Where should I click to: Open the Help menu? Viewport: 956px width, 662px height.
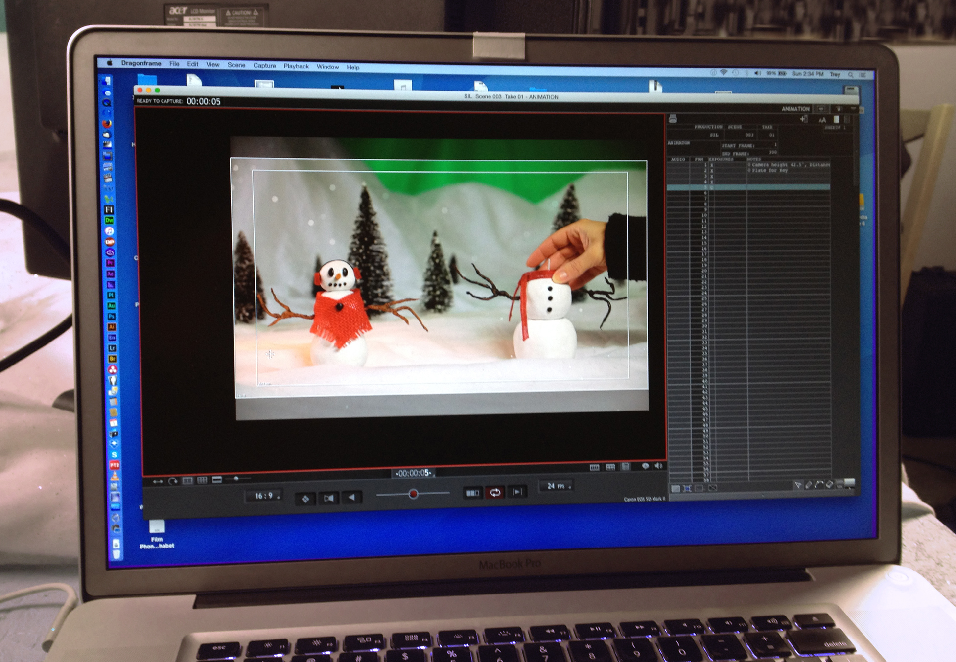(x=353, y=68)
